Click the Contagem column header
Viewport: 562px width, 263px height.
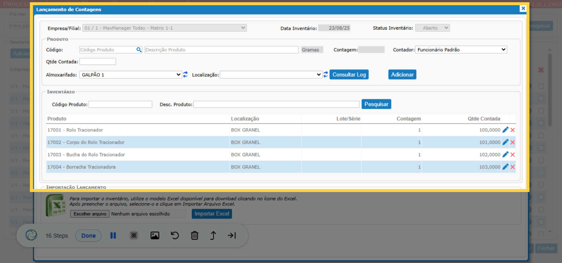click(x=409, y=119)
